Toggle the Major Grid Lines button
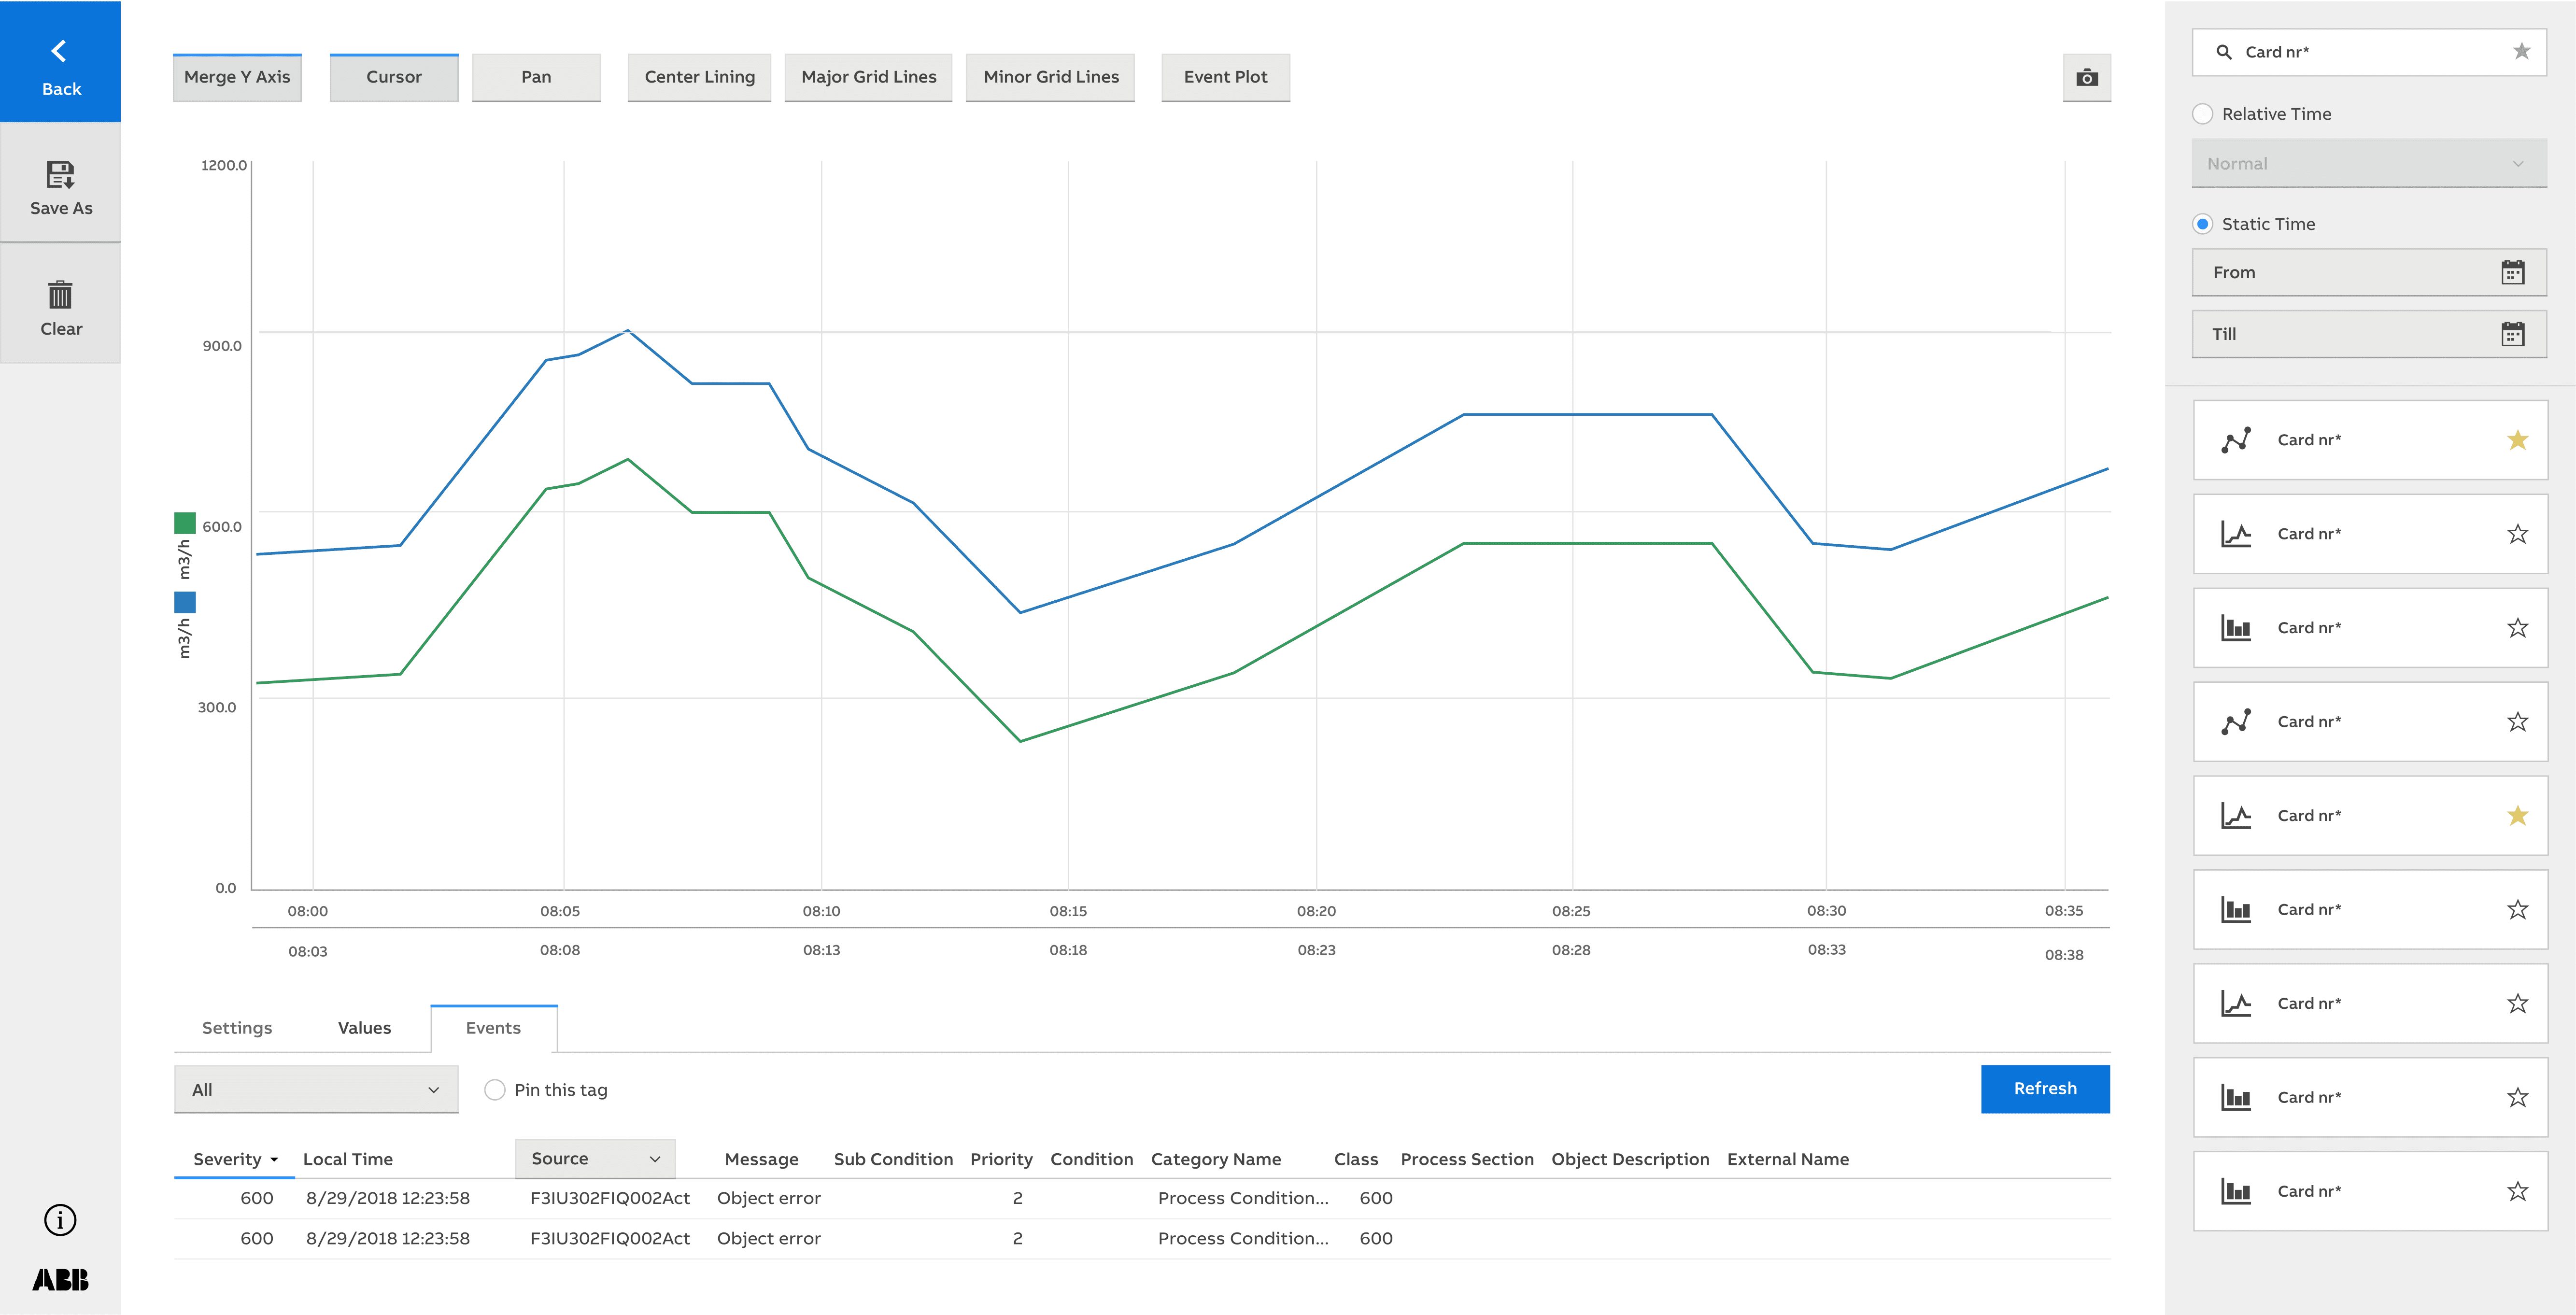2576x1315 pixels. click(x=868, y=77)
